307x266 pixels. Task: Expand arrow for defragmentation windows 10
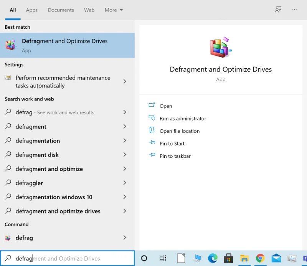pyautogui.click(x=125, y=197)
